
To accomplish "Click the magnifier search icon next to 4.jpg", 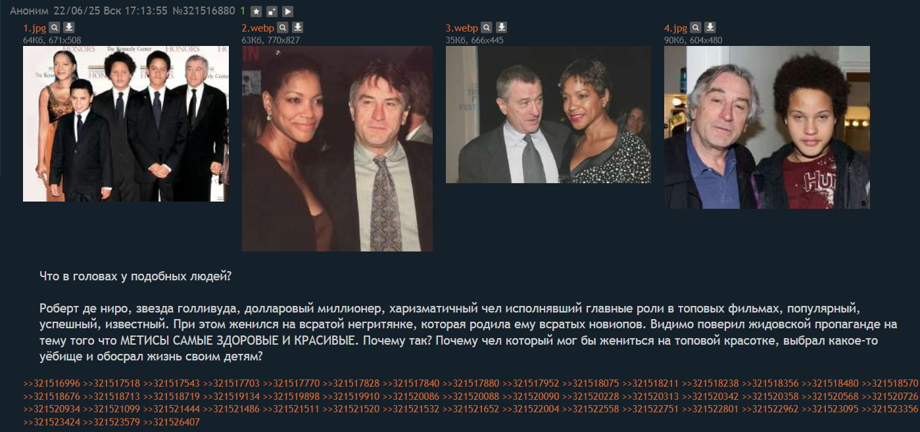I will pyautogui.click(x=696, y=28).
